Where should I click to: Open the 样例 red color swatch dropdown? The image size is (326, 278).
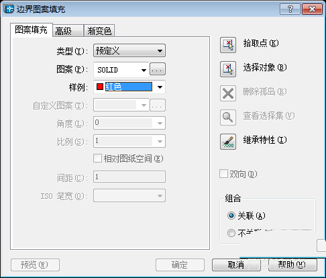click(129, 87)
